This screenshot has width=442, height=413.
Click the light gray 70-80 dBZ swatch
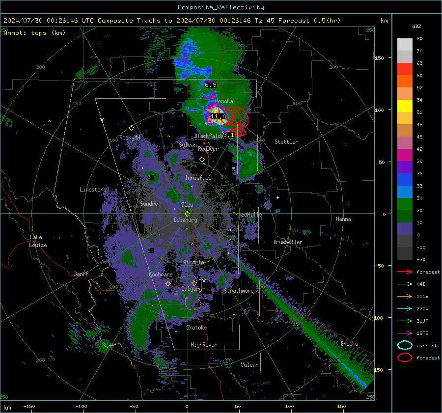[x=405, y=45]
